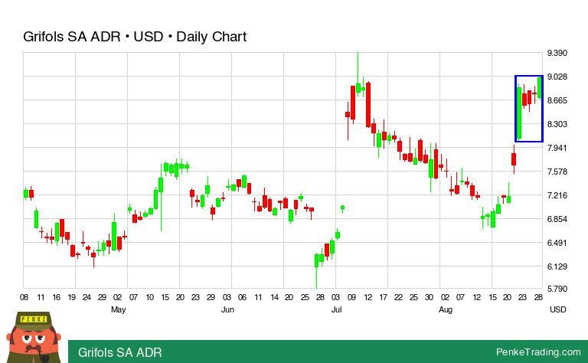This screenshot has height=363, width=588.
Task: Select the Jun month label
Action: (227, 309)
